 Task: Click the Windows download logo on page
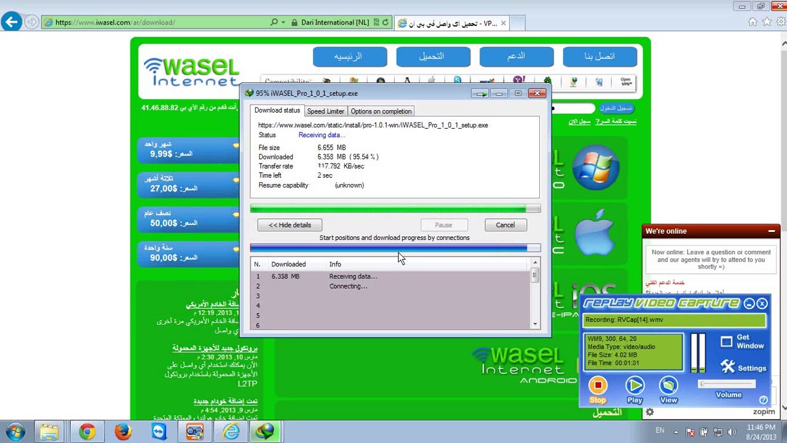tap(595, 167)
